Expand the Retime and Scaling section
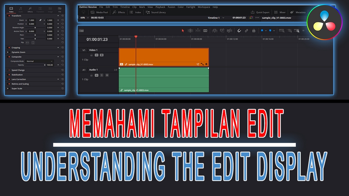 [x=20, y=84]
